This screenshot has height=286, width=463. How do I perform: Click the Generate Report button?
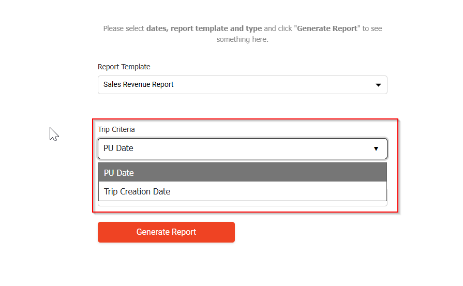166,232
